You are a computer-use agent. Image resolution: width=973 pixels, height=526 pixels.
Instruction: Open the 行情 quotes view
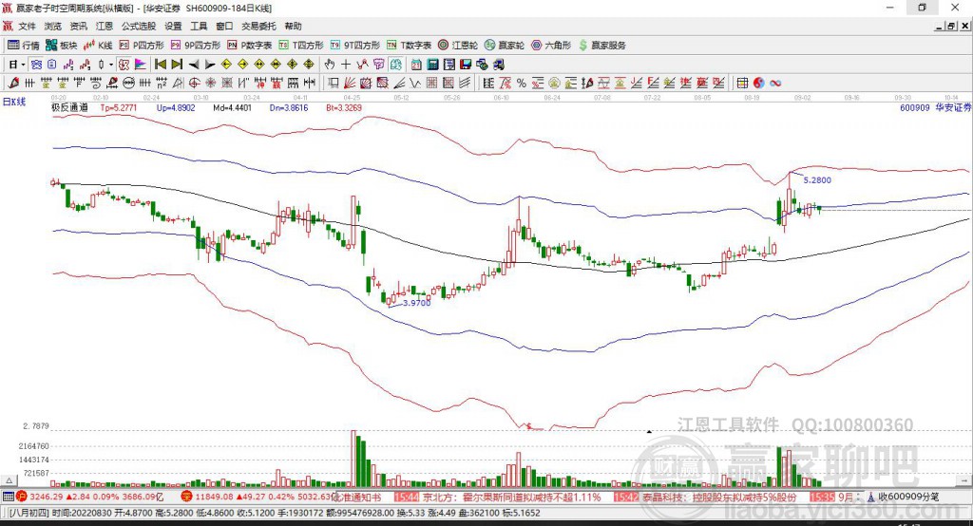tap(24, 46)
